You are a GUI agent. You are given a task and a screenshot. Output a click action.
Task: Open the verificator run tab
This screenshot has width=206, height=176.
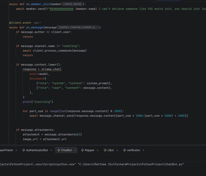[132, 150]
